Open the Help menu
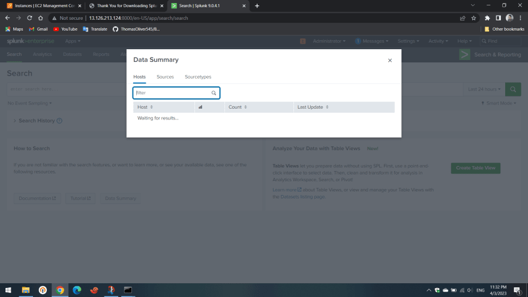Image resolution: width=528 pixels, height=297 pixels. tap(464, 41)
